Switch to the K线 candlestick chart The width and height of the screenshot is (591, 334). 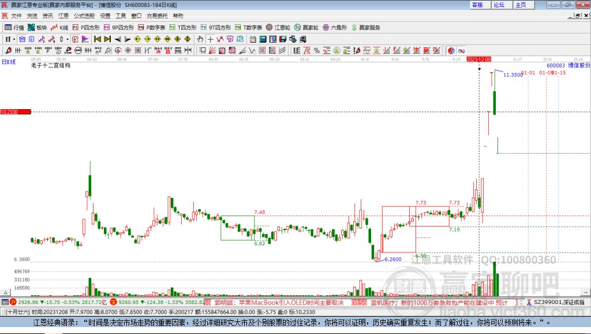[x=59, y=28]
